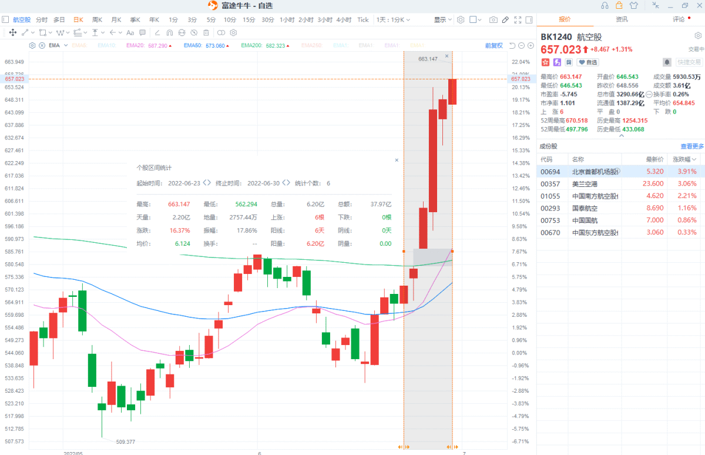Viewport: 705px width, 455px height.
Task: Open chart settings gear in top toolbar
Action: (x=461, y=20)
